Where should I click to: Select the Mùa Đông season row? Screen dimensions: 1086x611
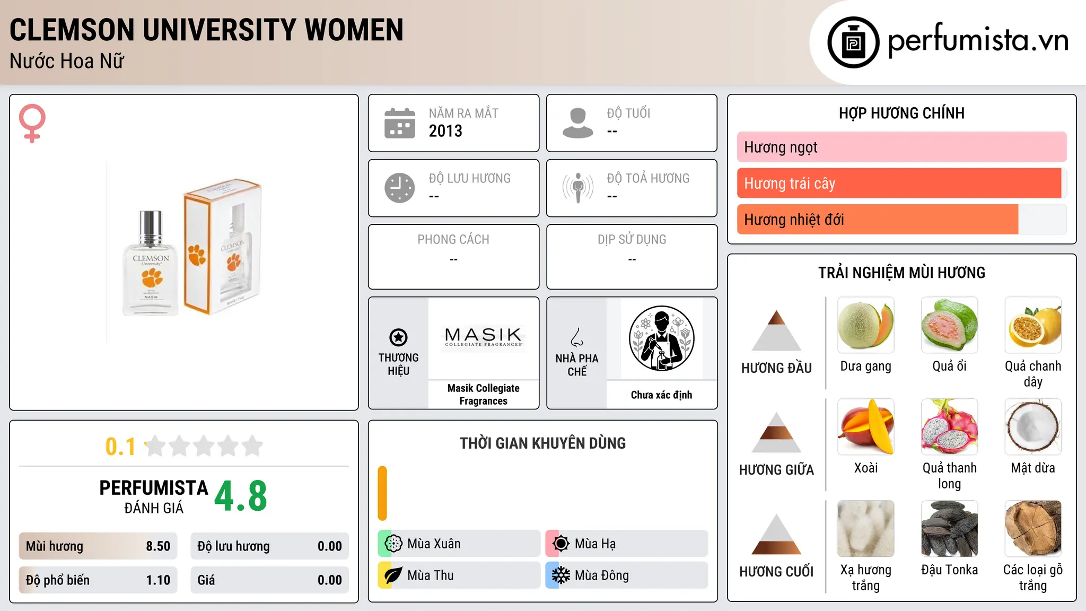click(x=626, y=575)
